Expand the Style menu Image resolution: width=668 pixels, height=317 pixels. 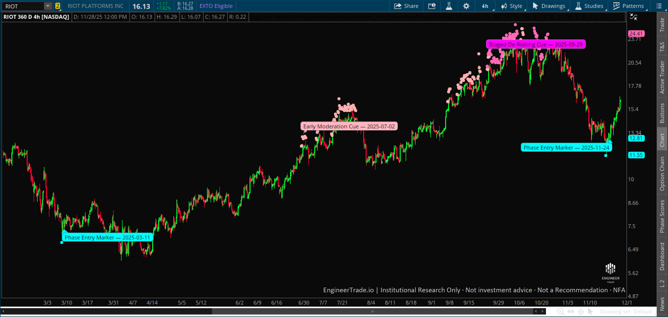tap(512, 6)
